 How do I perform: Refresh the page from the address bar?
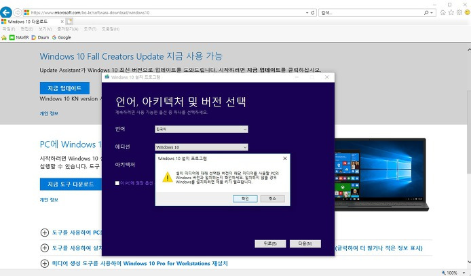tap(312, 13)
